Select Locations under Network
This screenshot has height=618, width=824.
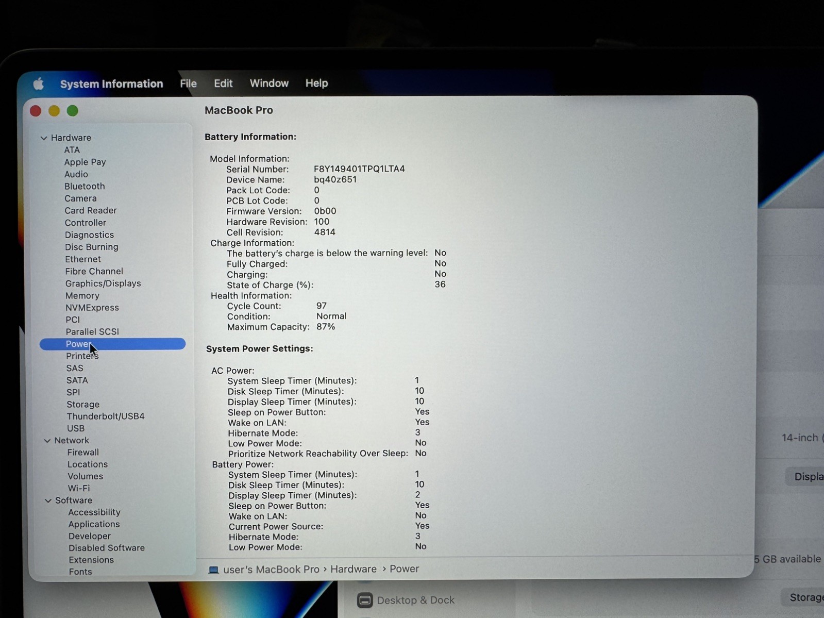tap(88, 464)
